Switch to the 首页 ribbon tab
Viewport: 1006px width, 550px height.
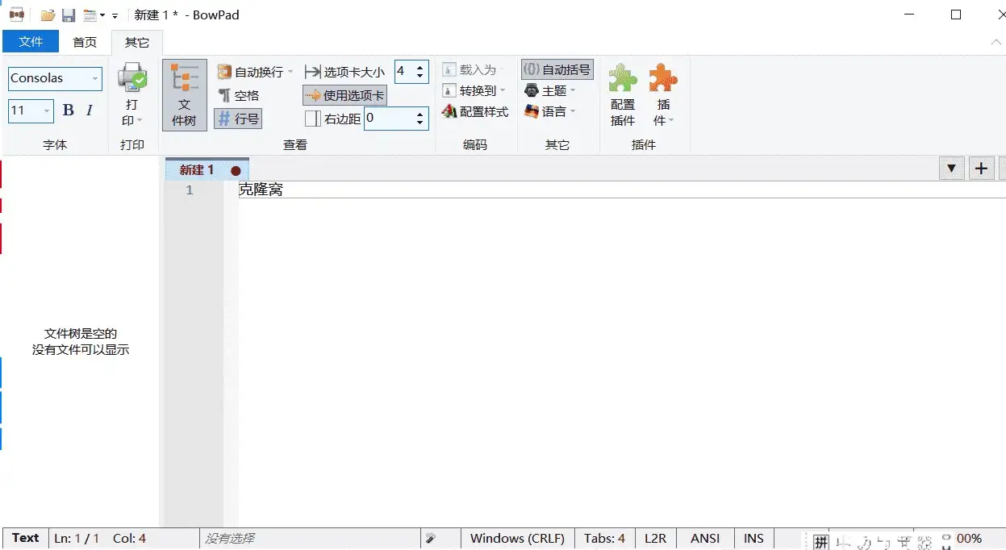84,42
